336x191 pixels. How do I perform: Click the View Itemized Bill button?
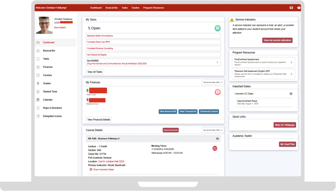click(x=168, y=112)
